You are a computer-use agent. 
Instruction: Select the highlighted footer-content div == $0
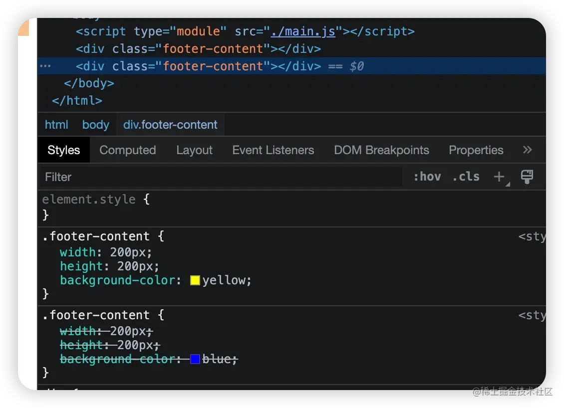pos(291,66)
